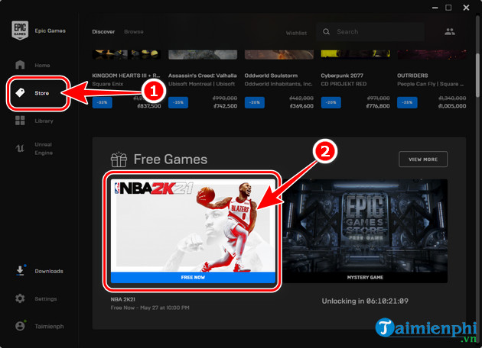Open Assassin's Creed: Valhalla title

(203, 76)
